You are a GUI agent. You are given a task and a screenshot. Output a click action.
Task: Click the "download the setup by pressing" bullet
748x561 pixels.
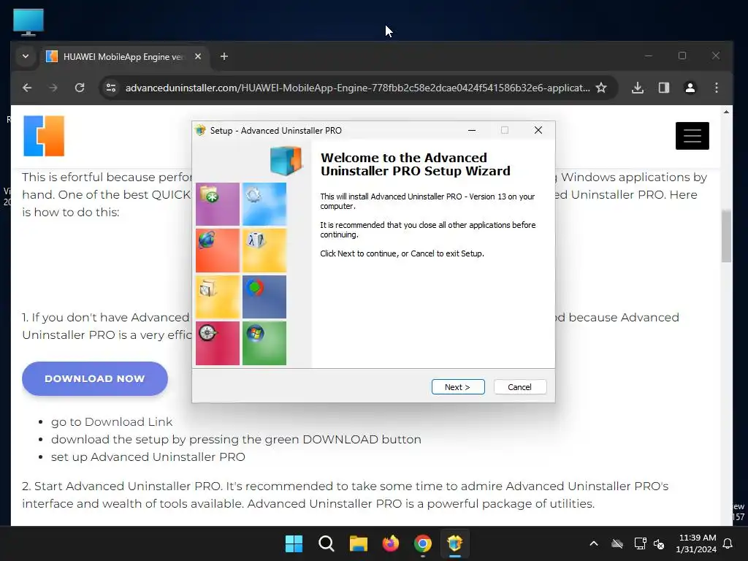tap(236, 439)
